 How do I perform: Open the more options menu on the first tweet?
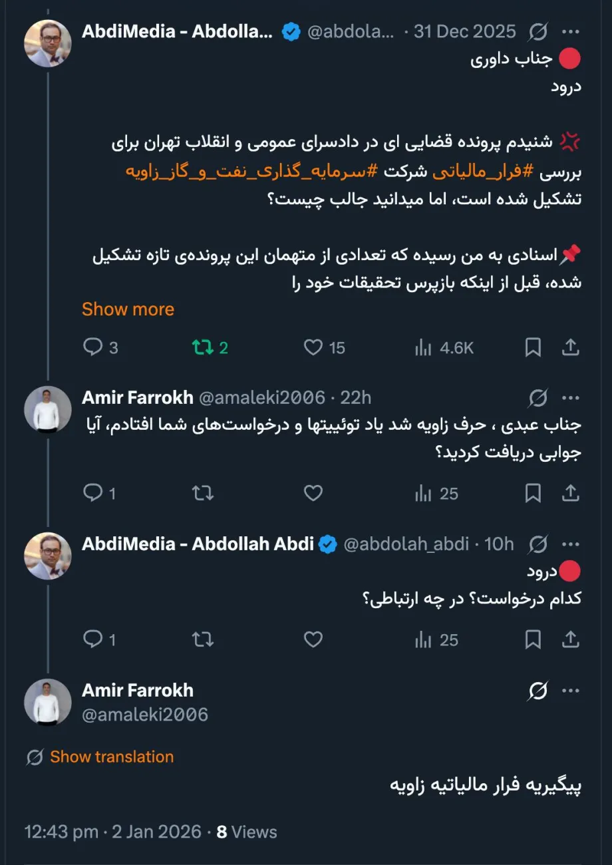coord(571,31)
